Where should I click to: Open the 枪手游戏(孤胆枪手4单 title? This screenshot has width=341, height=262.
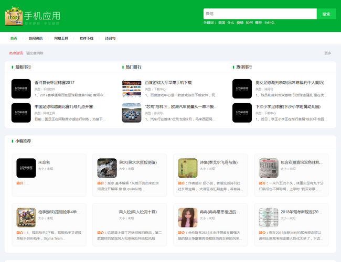59,212
